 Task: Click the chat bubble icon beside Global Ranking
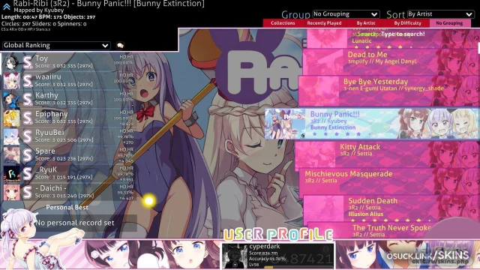click(120, 46)
